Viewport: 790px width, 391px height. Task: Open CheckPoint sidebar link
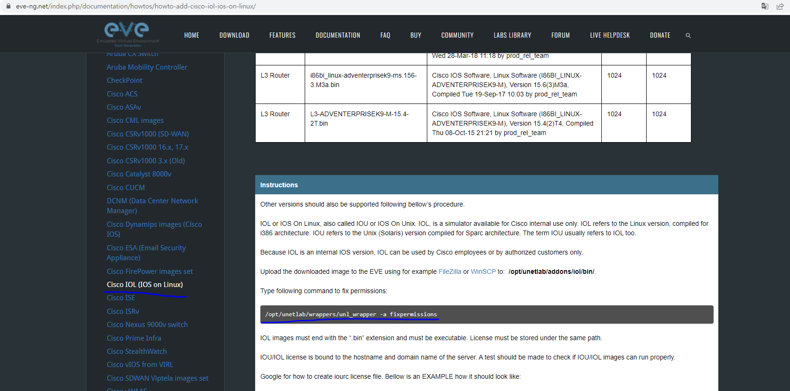click(x=125, y=80)
